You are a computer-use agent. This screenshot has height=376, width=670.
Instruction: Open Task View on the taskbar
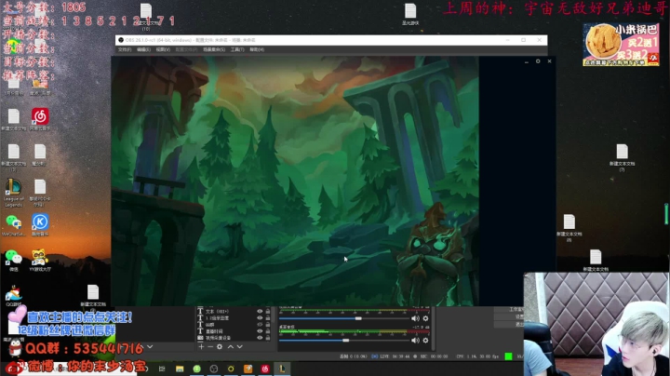162,369
